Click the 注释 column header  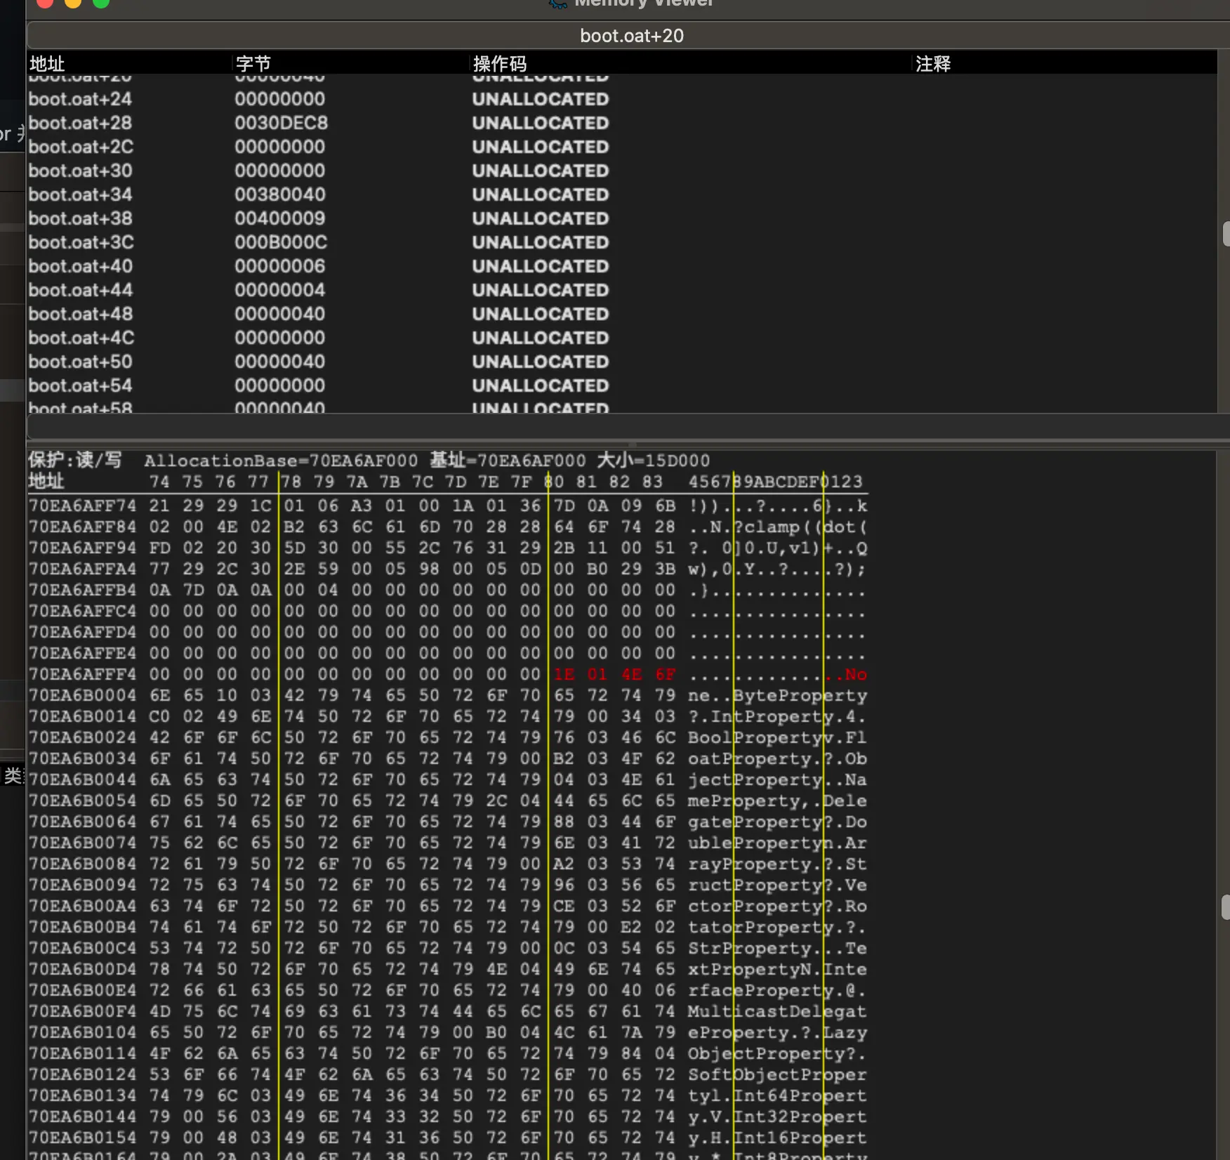932,64
